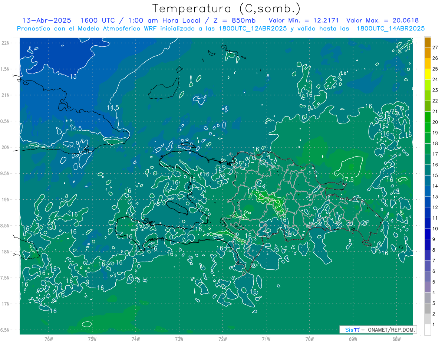
Task: Click the "23" value on the color scale
Action: pyautogui.click(x=435, y=90)
